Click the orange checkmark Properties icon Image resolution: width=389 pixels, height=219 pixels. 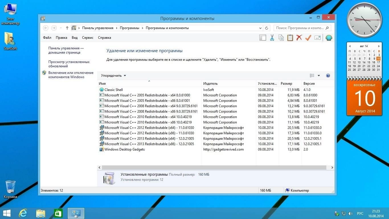click(x=308, y=38)
